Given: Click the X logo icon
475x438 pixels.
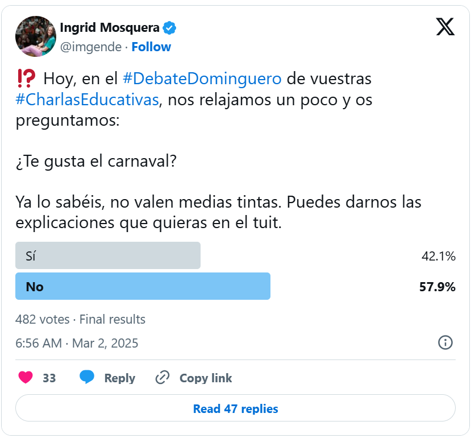Looking at the screenshot, I should click(445, 27).
